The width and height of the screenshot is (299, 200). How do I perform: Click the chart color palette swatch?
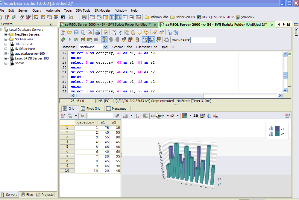185,116
